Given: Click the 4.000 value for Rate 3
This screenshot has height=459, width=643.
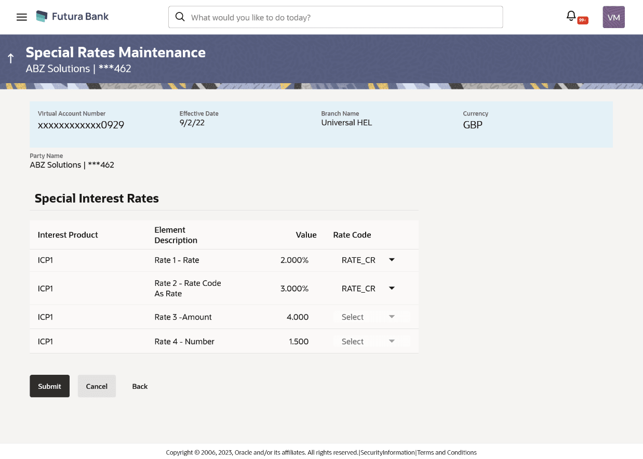Looking at the screenshot, I should pyautogui.click(x=298, y=317).
